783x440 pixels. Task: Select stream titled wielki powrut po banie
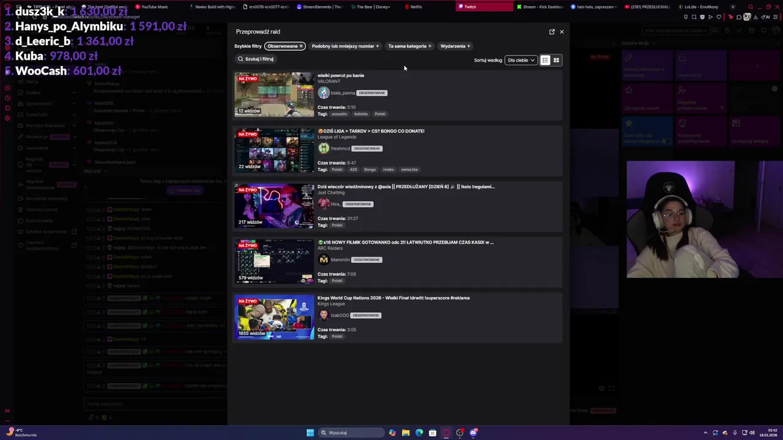click(x=341, y=76)
